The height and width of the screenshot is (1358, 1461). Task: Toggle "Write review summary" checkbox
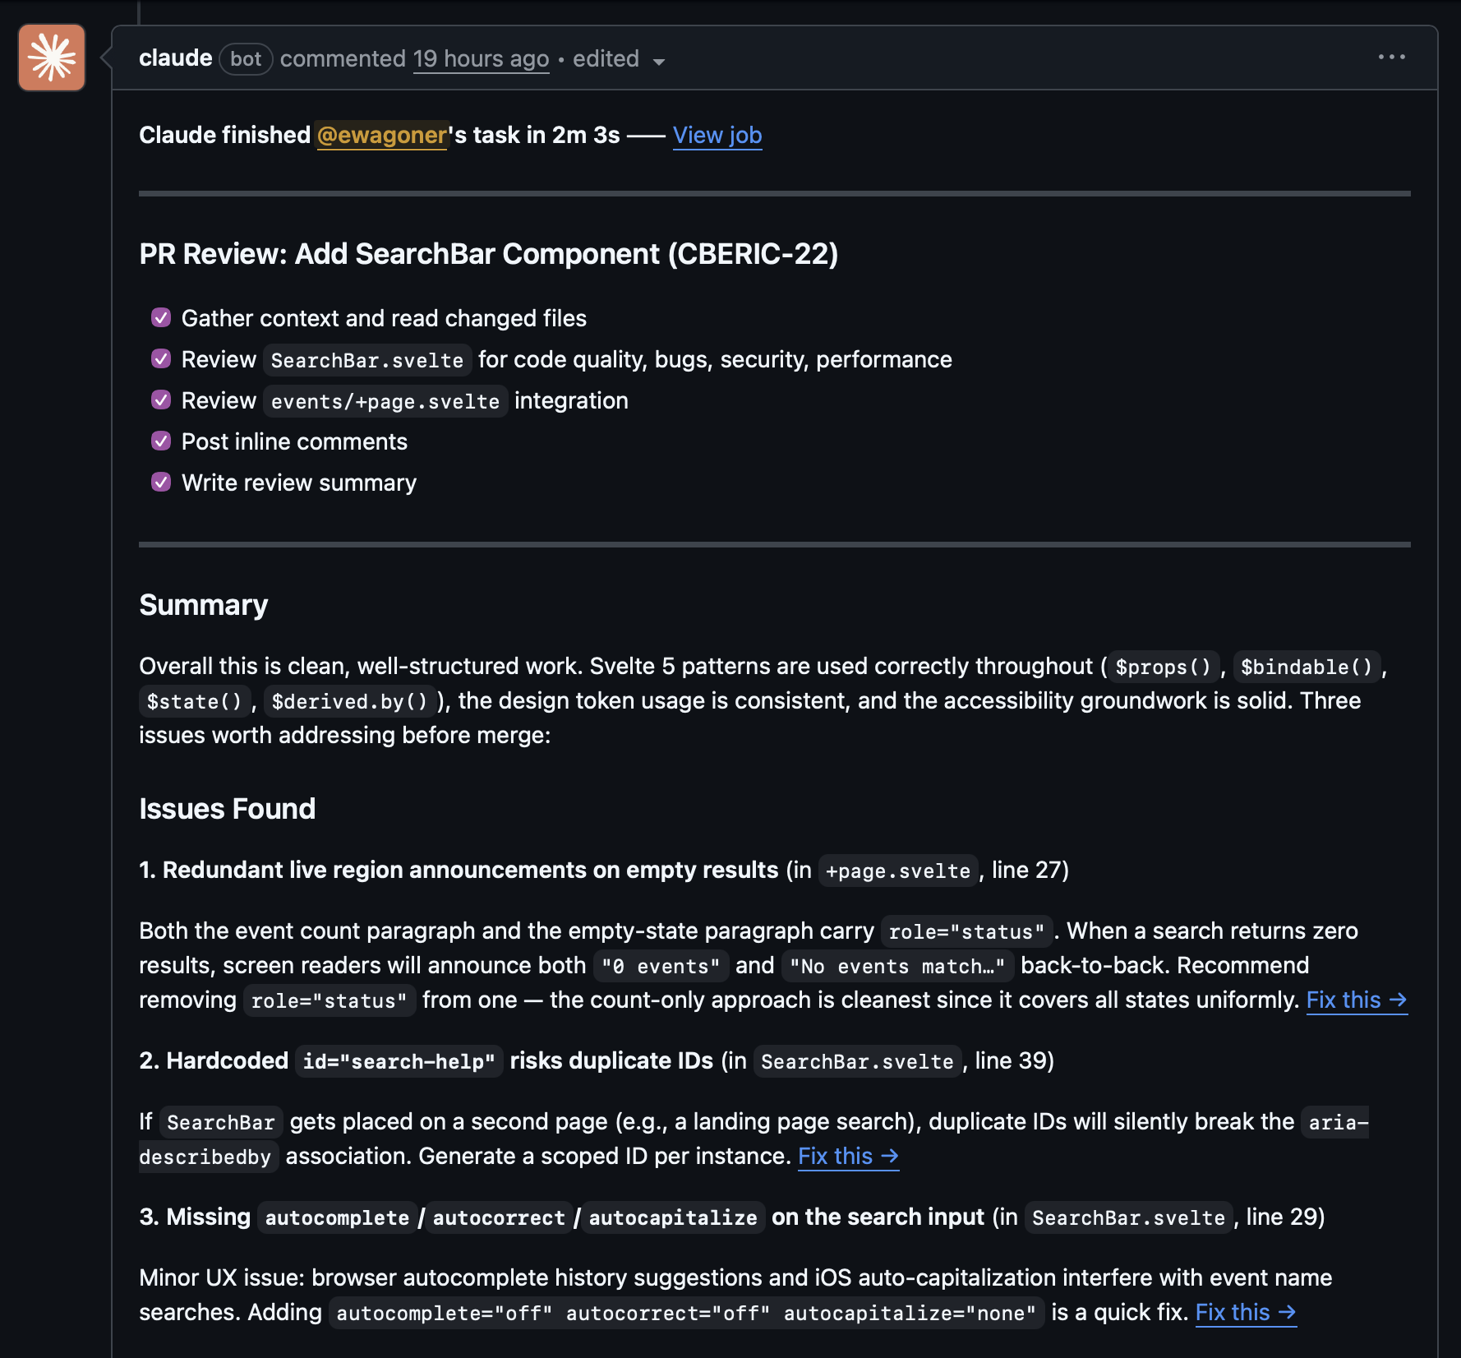(x=161, y=482)
